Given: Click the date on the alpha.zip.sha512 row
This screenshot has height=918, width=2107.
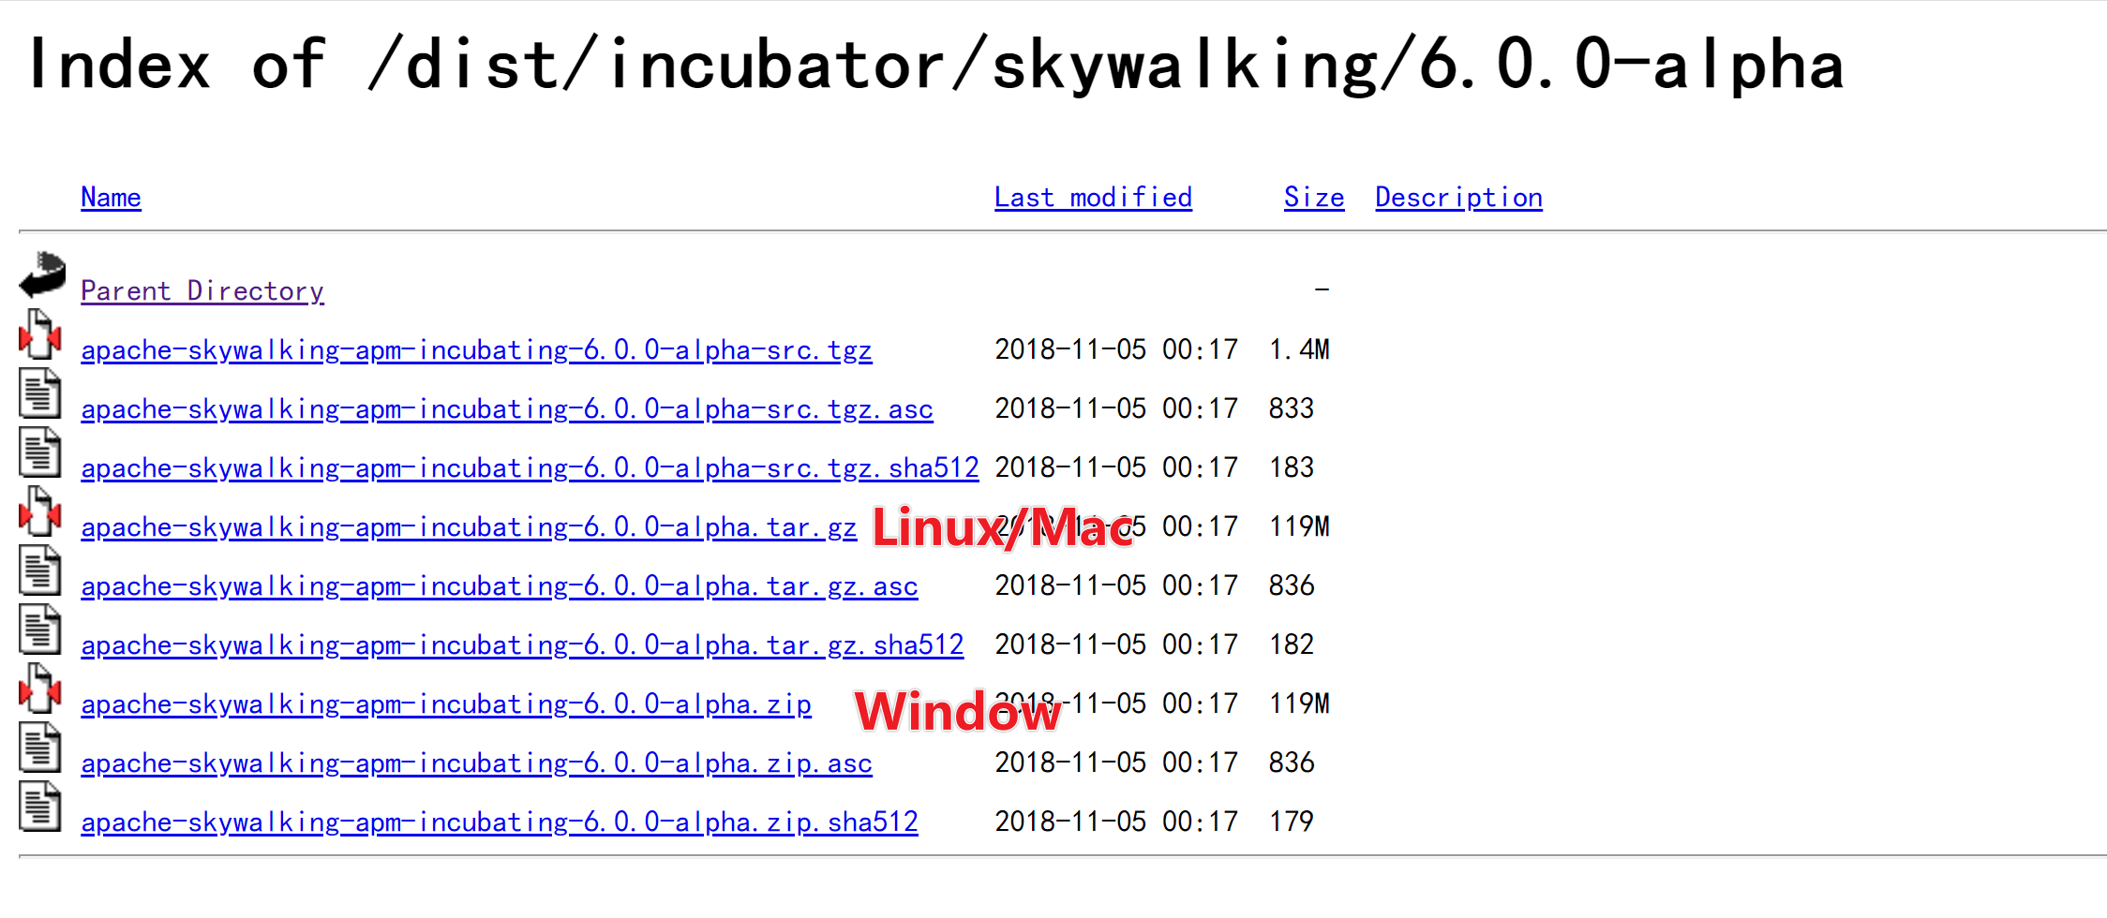Looking at the screenshot, I should [x=1116, y=822].
